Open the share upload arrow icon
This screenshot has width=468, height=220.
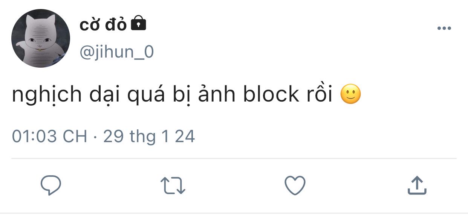click(417, 185)
